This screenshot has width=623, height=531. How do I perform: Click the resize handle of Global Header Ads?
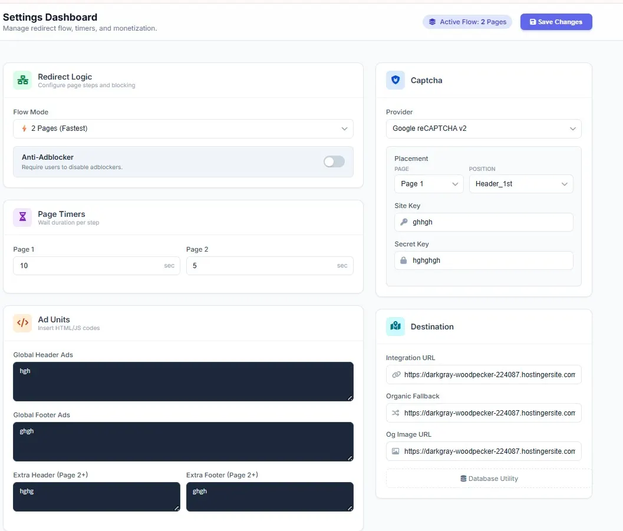[350, 398]
